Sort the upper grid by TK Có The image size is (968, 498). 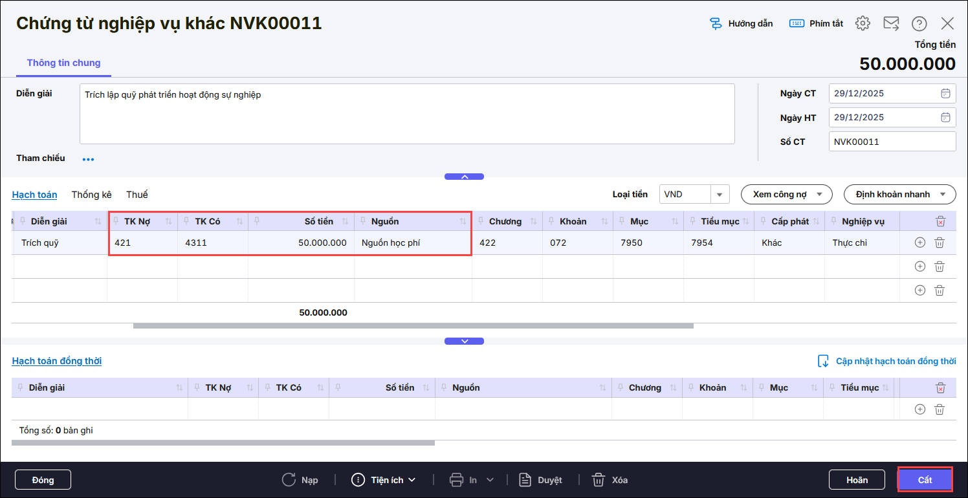[239, 222]
